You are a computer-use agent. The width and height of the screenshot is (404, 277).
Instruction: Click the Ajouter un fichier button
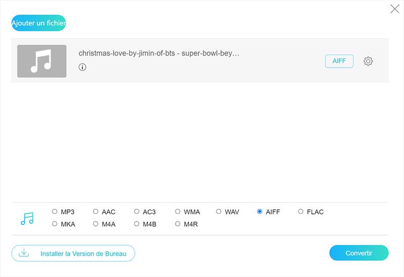(39, 23)
